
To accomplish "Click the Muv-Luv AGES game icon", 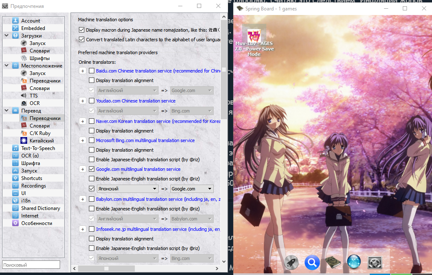I will (x=254, y=36).
